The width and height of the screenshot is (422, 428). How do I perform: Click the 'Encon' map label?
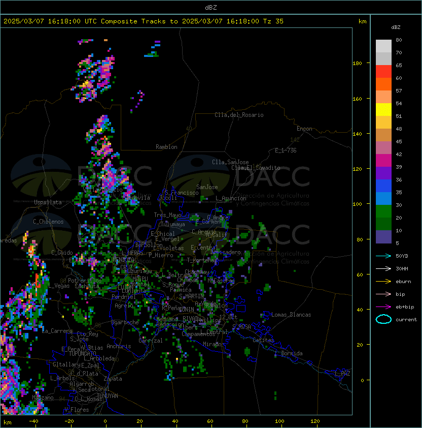point(304,129)
